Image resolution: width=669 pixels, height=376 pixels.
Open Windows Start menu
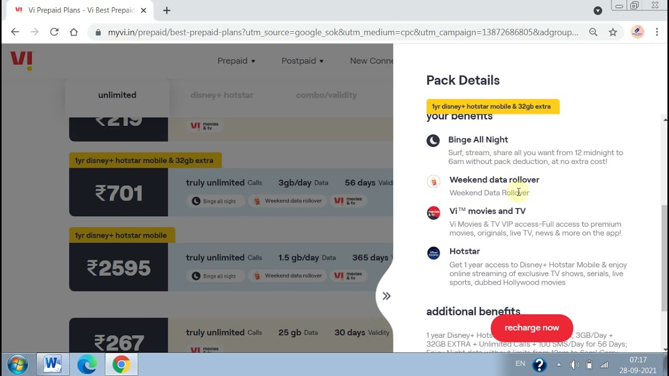pyautogui.click(x=18, y=364)
